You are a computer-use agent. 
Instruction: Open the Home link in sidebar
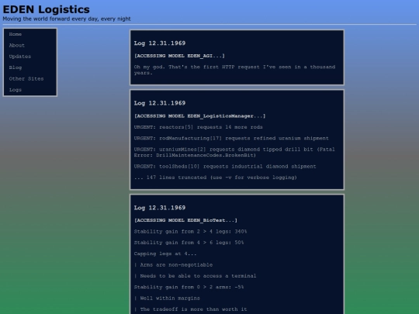[16, 34]
